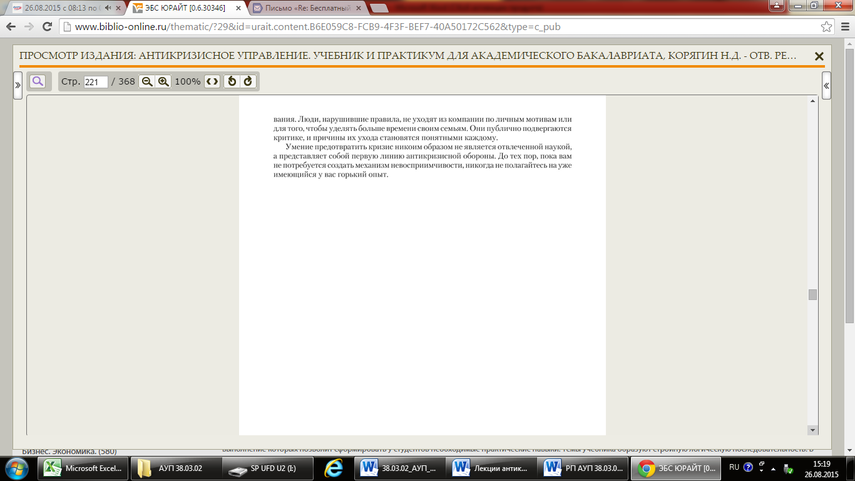
Task: Zoom in the book page
Action: [163, 81]
